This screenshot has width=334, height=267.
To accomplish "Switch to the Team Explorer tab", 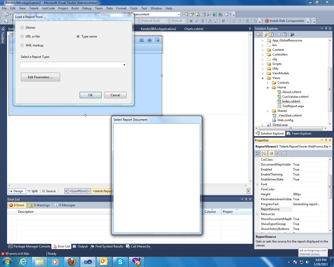I will pyautogui.click(x=299, y=133).
